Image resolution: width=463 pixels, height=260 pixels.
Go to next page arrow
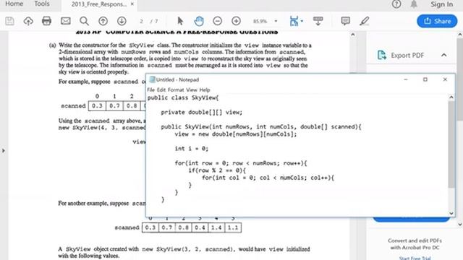(122, 21)
